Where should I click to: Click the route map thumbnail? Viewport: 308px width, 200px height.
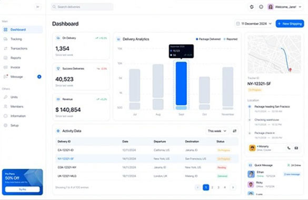tap(274, 54)
